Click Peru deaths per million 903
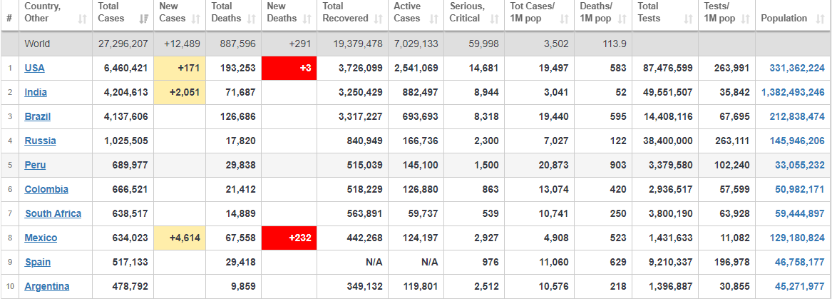The height and width of the screenshot is (299, 832). (618, 165)
